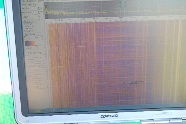Image resolution: width=186 pixels, height=124 pixels.
Task: Click the Capture now button
Action: point(36,57)
